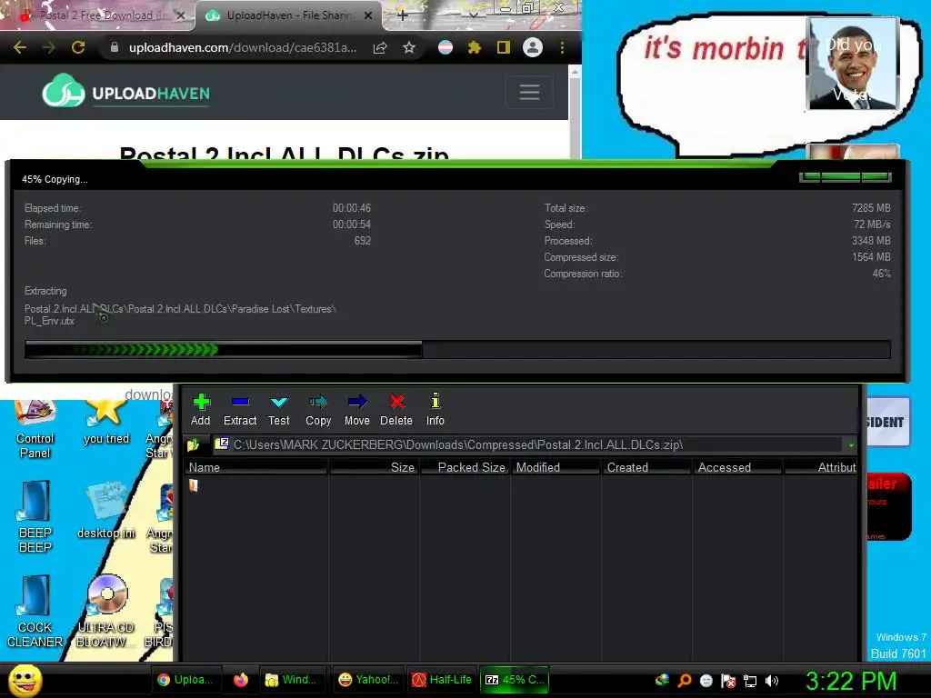Screen dimensions: 931x698
Task: Hit the red Delete icon in 7-Zip
Action: pos(396,410)
